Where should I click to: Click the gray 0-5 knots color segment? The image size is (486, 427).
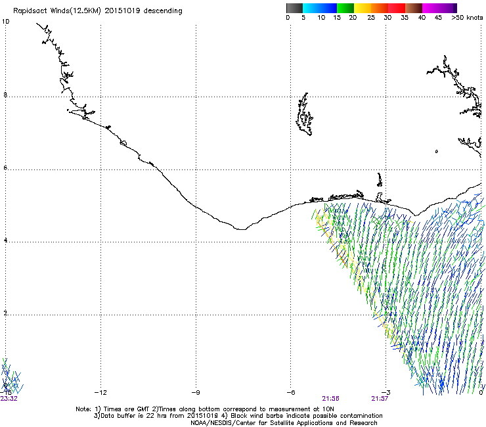294,8
